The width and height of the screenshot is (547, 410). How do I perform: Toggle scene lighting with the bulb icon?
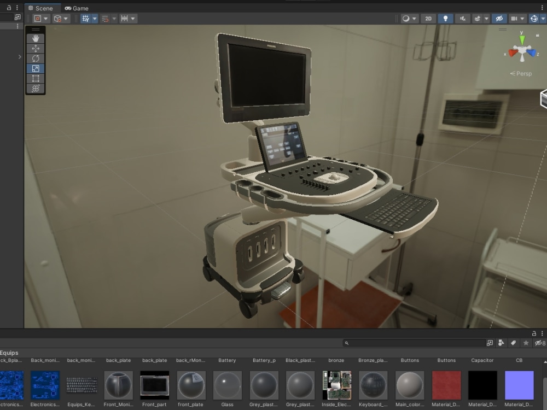446,18
